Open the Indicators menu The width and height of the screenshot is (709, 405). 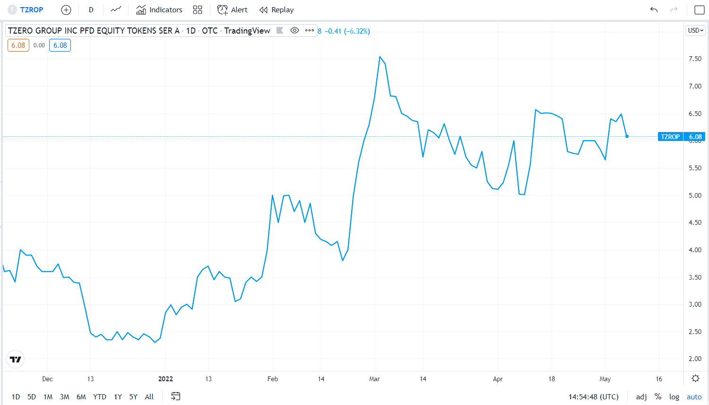click(x=159, y=9)
